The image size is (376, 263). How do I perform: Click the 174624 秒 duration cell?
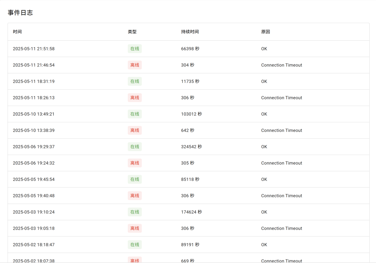[191, 212]
